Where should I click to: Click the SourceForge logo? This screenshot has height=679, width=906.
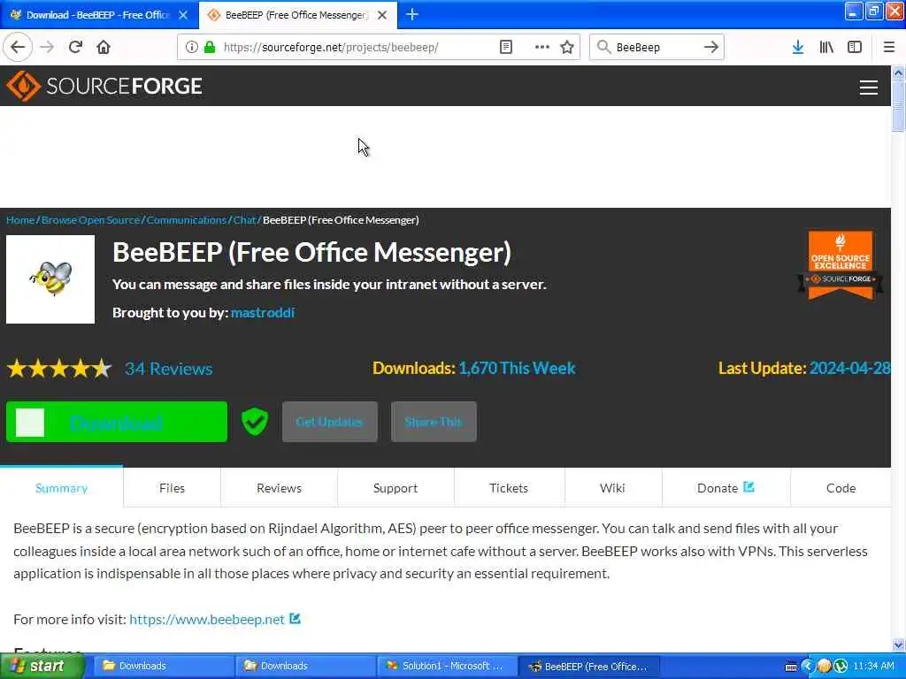coord(104,86)
